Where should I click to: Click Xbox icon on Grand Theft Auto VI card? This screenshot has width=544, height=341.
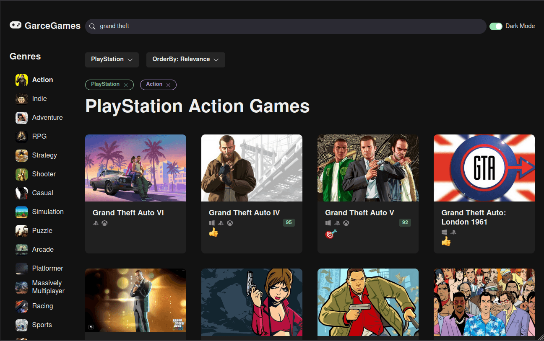pos(104,223)
